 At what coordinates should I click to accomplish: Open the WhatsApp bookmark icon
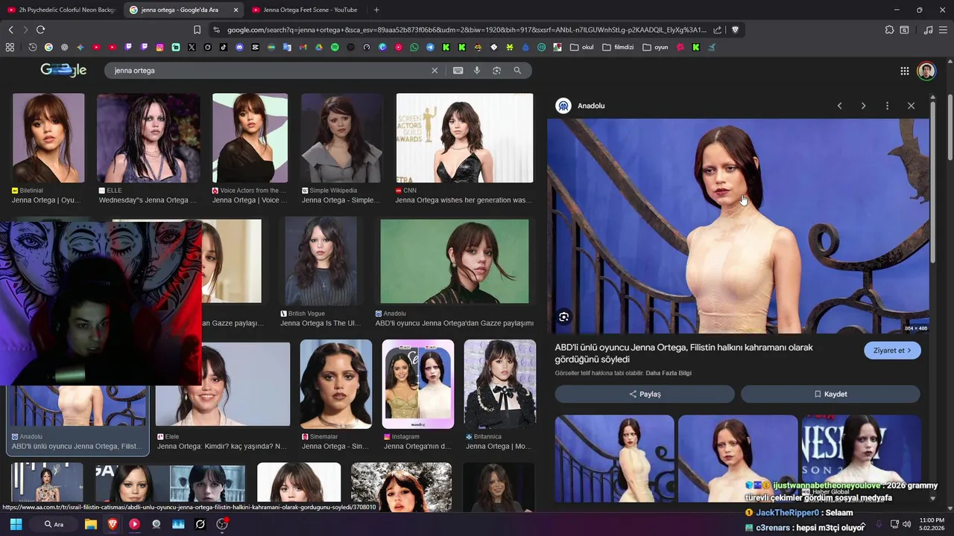tap(414, 47)
